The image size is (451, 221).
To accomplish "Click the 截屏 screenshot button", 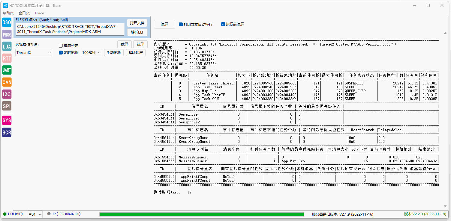I will pos(125,44).
